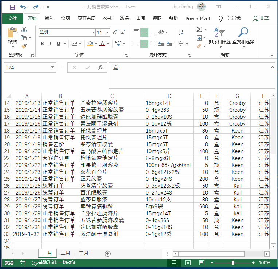Viewport: 278px width, 269px height.
Task: Click the zoom slider handle in status bar
Action: pyautogui.click(x=232, y=263)
